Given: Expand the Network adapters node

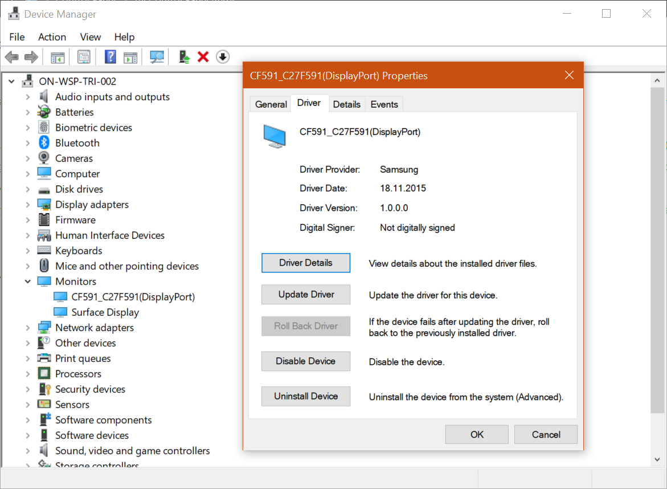Looking at the screenshot, I should pyautogui.click(x=28, y=328).
